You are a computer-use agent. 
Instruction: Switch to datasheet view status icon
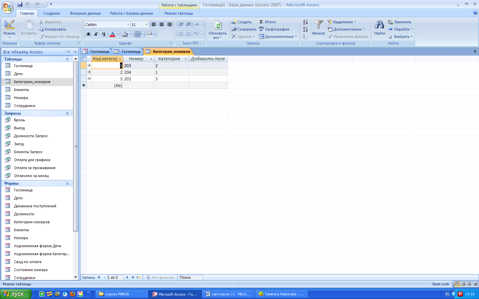[x=457, y=284]
